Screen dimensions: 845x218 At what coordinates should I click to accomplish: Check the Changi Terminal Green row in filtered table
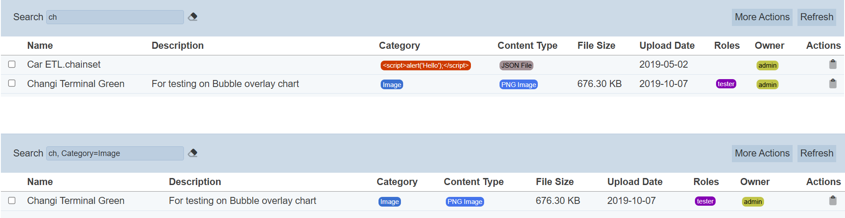[12, 201]
